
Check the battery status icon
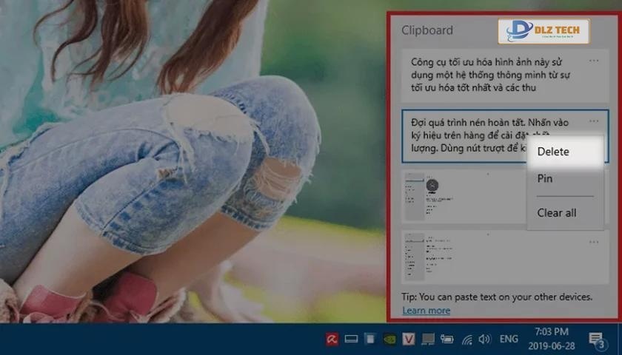447,339
